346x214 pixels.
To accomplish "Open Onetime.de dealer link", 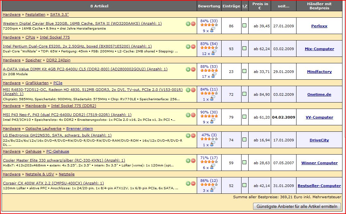I will pos(319,94).
